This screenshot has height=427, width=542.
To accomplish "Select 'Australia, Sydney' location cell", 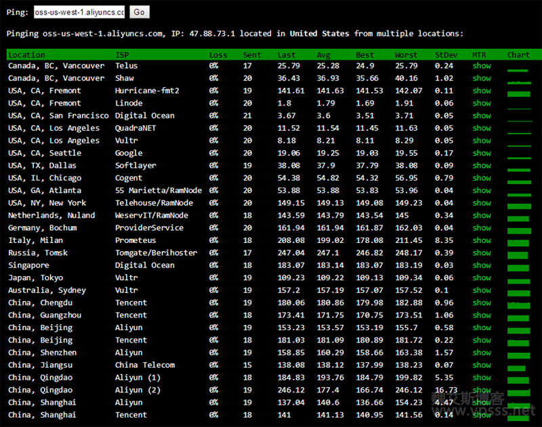I will 47,290.
